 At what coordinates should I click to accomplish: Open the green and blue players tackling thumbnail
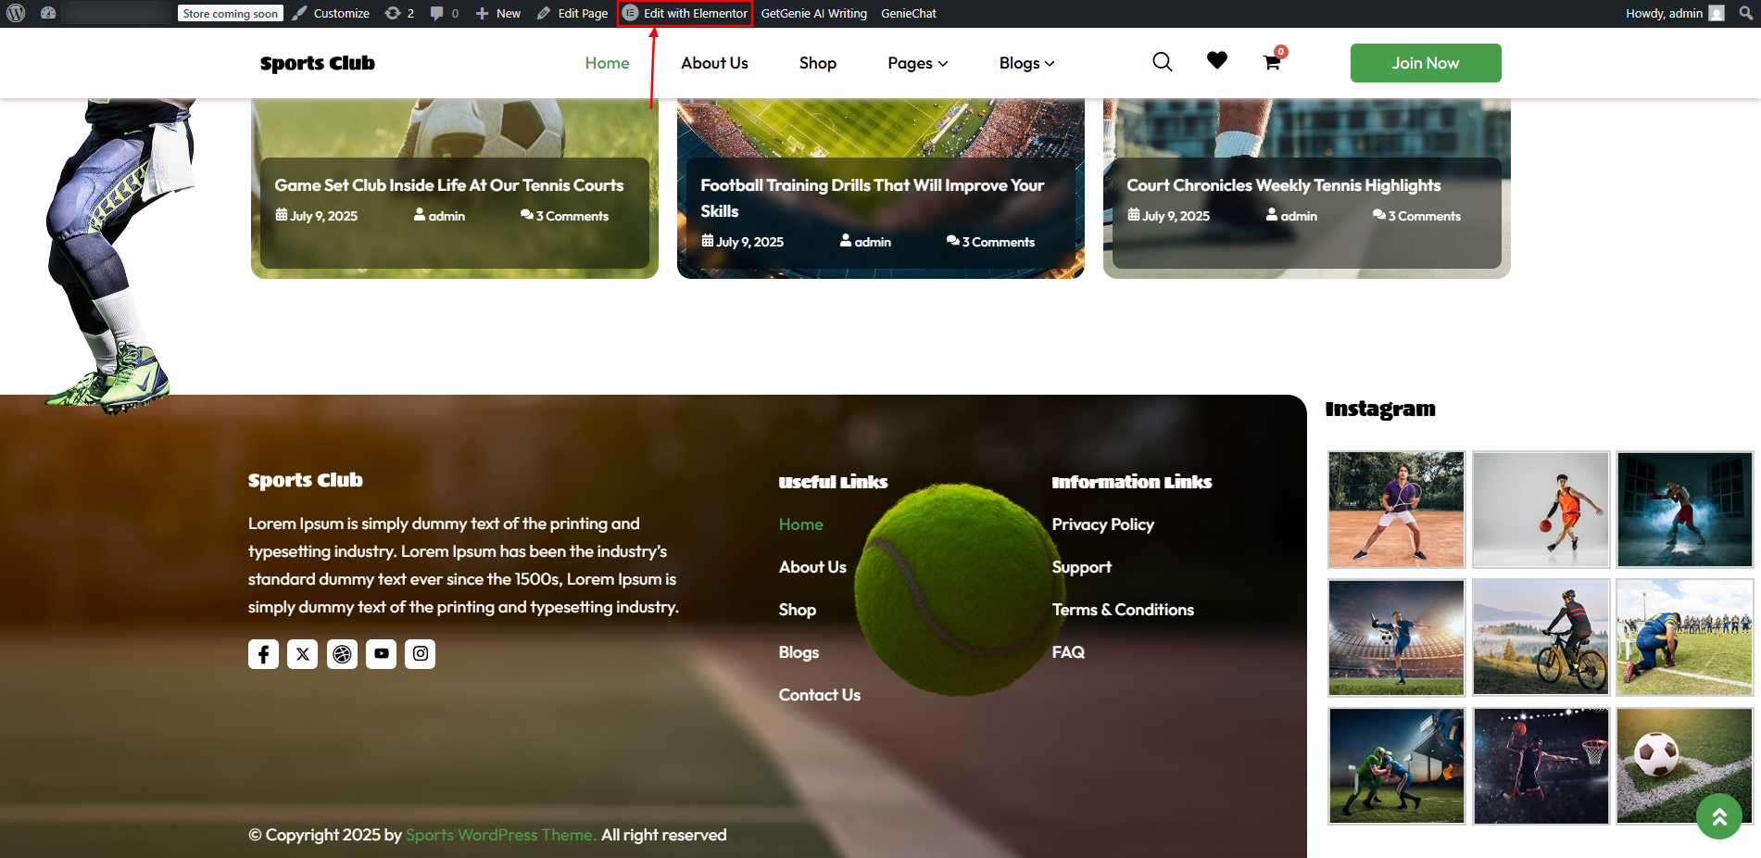point(1396,766)
